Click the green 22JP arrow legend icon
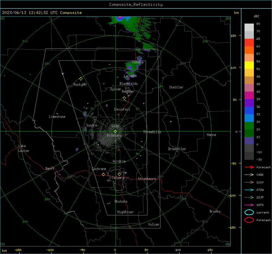The height and width of the screenshot is (254, 272). 249,197
